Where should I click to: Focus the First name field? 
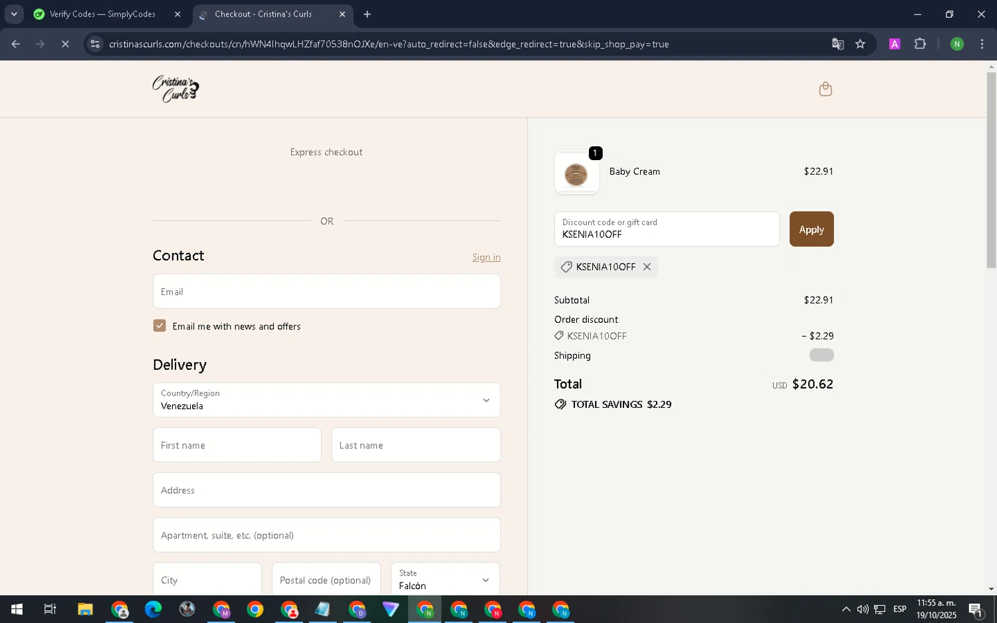tap(237, 445)
